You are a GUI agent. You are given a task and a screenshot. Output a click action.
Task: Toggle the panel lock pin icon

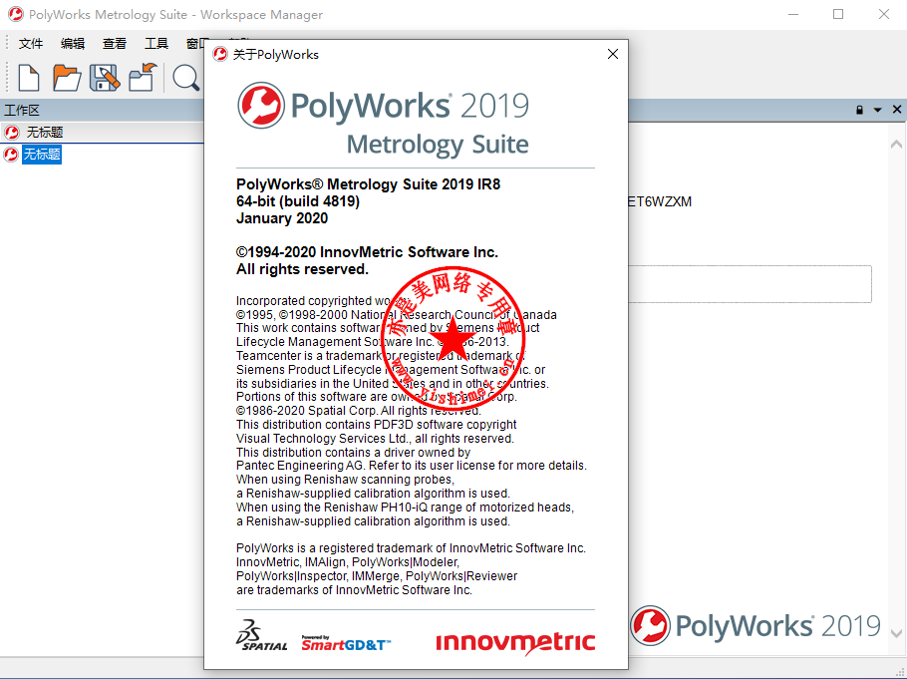point(859,110)
